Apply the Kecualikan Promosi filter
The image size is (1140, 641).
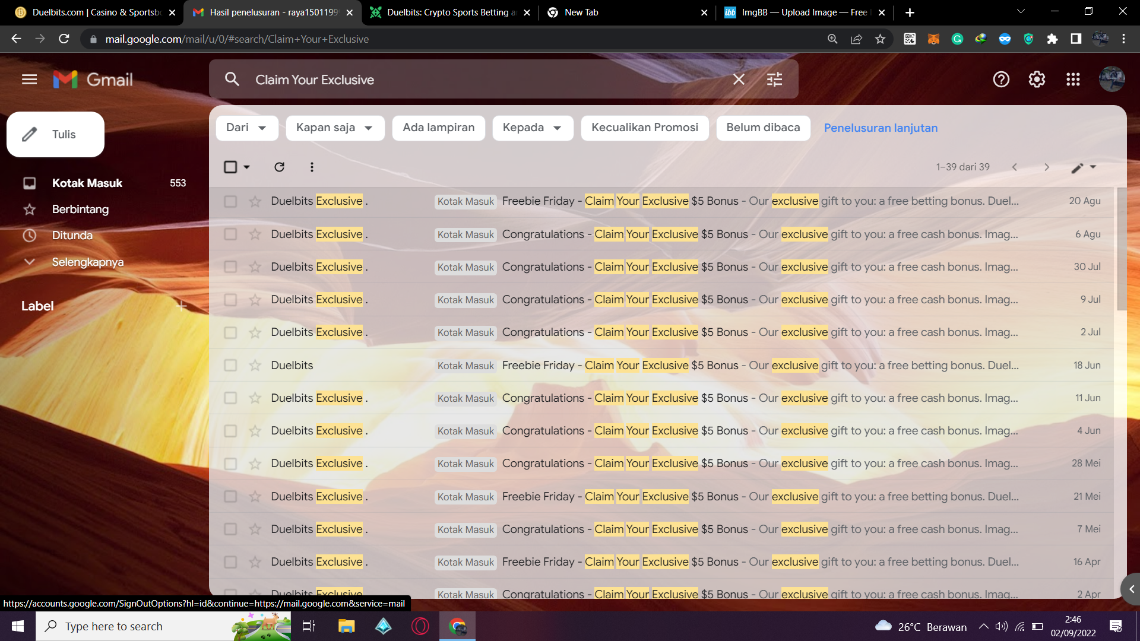(x=645, y=128)
